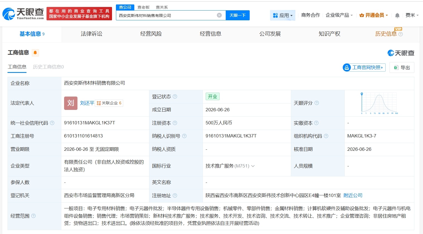Click help icon next to 注册地址
The height and width of the screenshot is (234, 423).
pyautogui.click(x=175, y=196)
